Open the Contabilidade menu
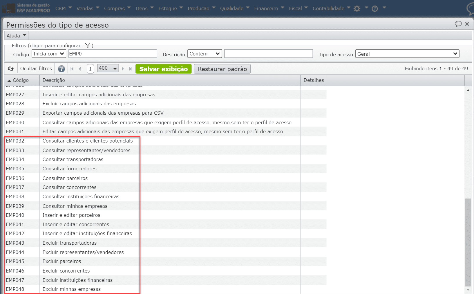The image size is (474, 294). coord(332,8)
